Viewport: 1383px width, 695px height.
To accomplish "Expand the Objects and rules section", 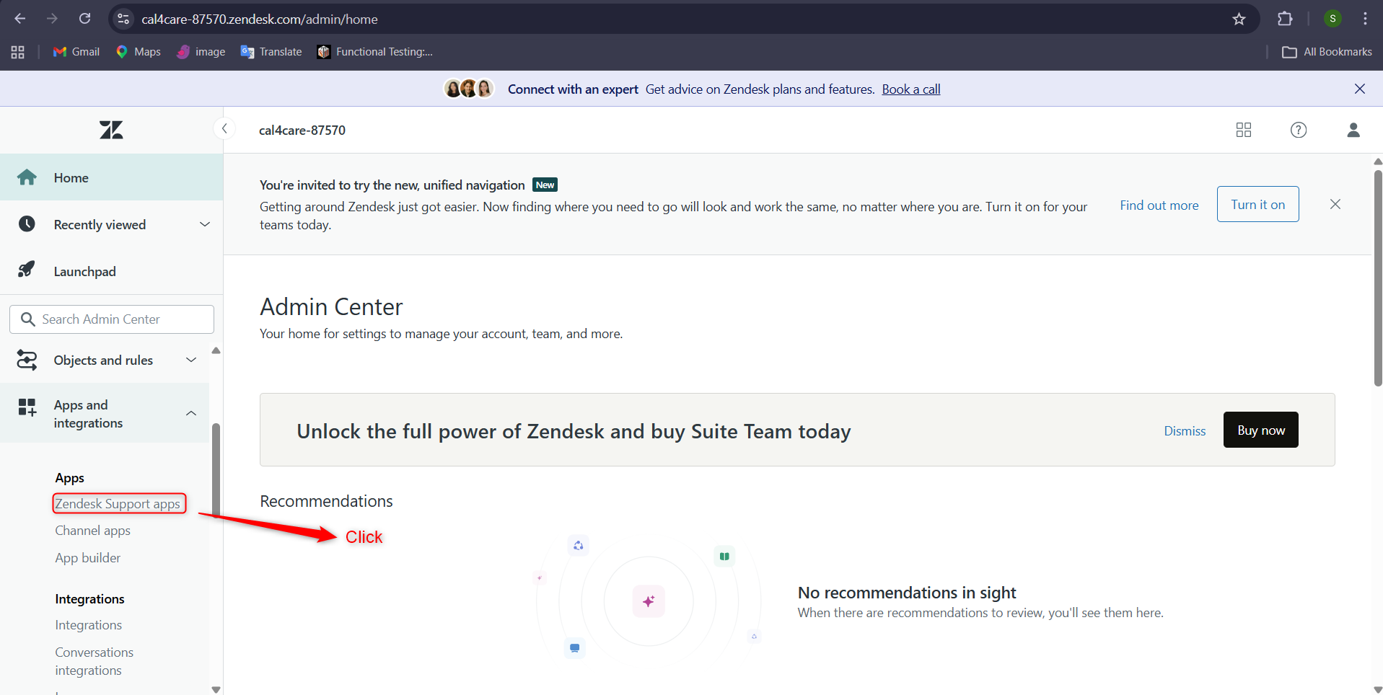I will [x=105, y=360].
